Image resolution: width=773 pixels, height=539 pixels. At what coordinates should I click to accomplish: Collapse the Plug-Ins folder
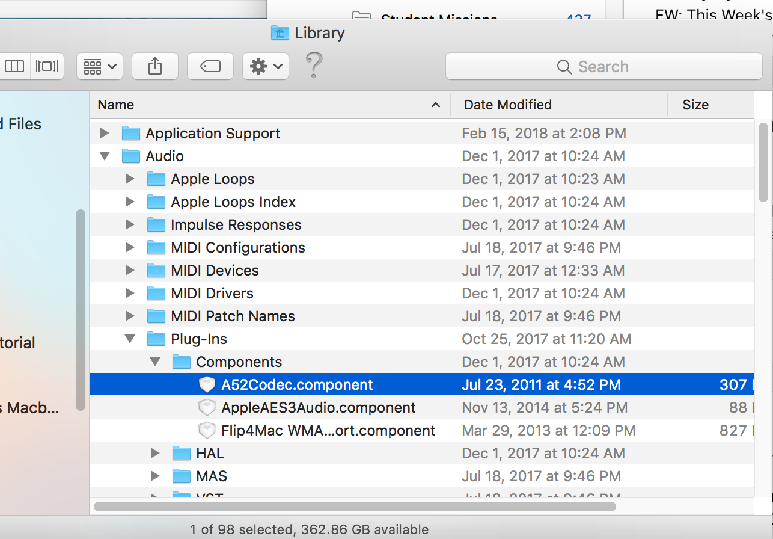click(130, 339)
